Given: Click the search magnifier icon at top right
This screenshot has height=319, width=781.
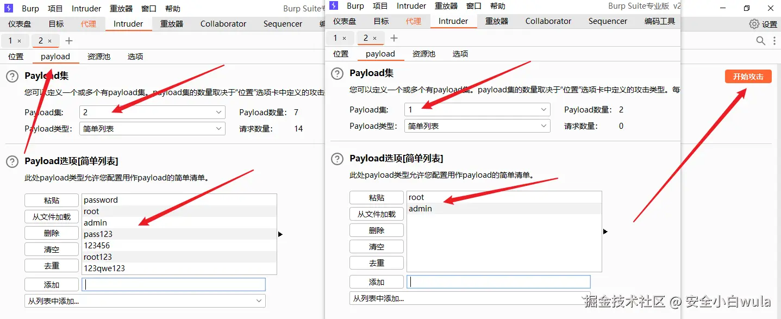Looking at the screenshot, I should click(x=761, y=41).
